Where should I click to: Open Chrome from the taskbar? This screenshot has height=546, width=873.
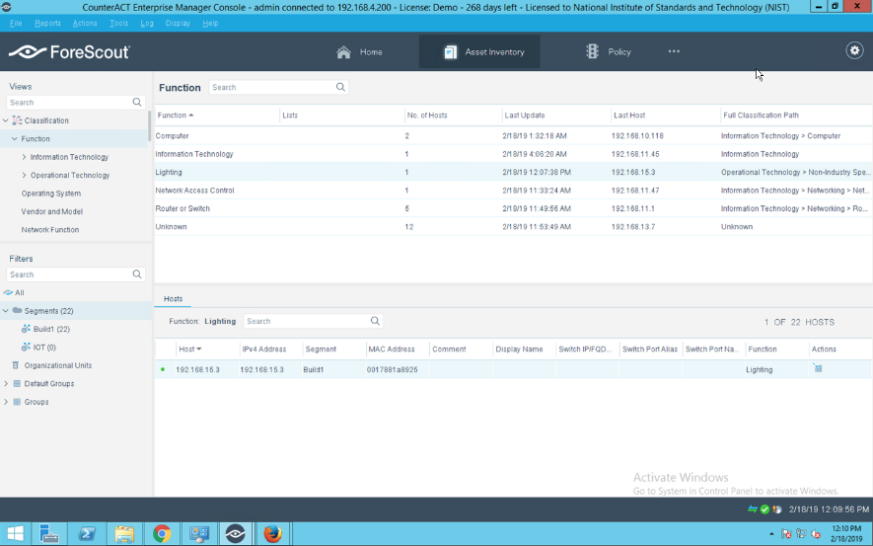pos(162,534)
